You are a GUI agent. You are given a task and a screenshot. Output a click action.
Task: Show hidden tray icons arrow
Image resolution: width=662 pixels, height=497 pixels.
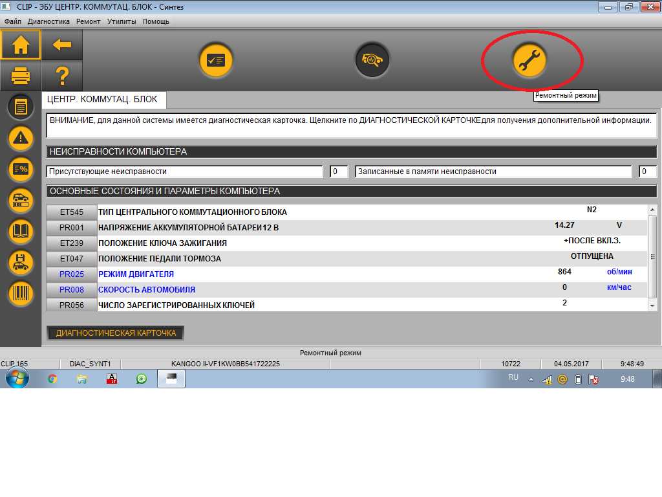point(531,379)
